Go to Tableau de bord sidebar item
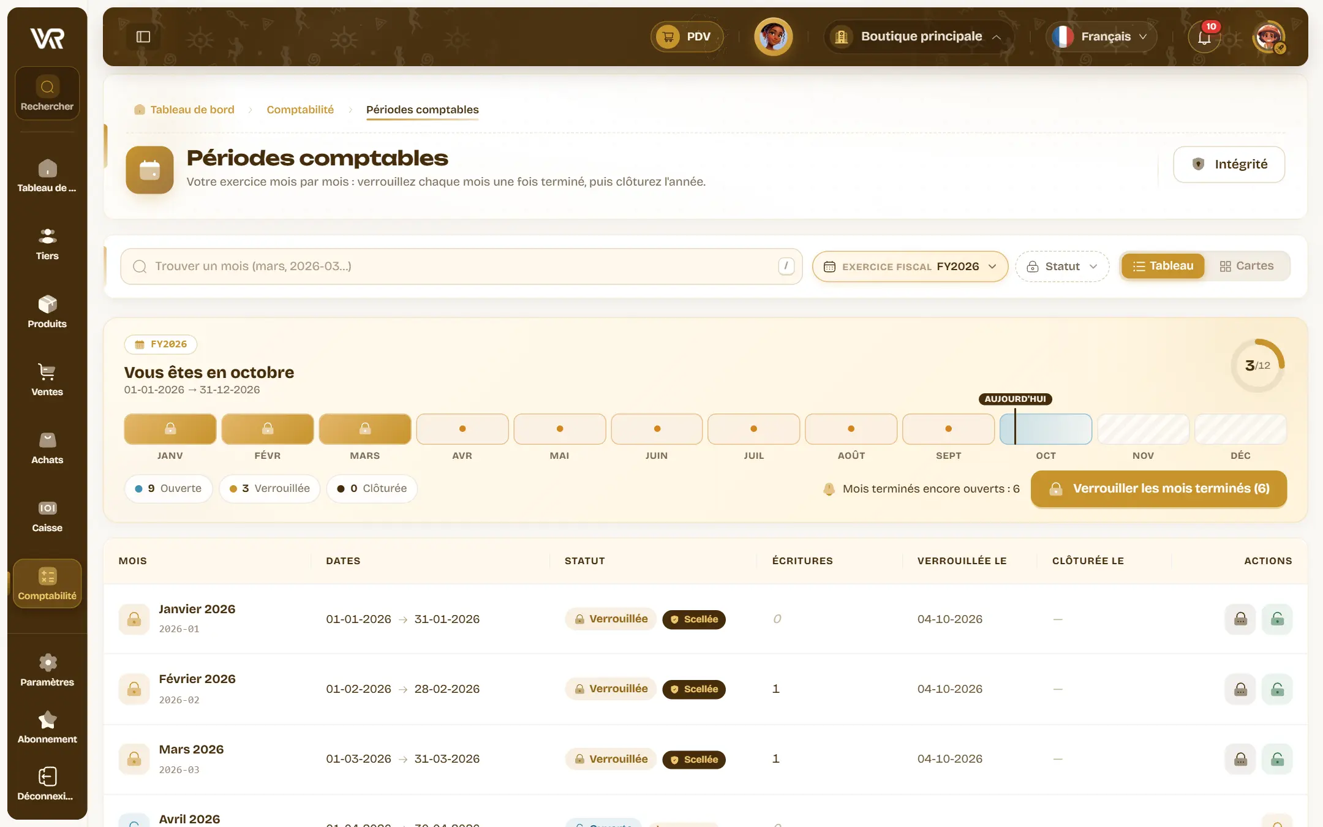Screen dimensions: 1323x827 [47, 176]
